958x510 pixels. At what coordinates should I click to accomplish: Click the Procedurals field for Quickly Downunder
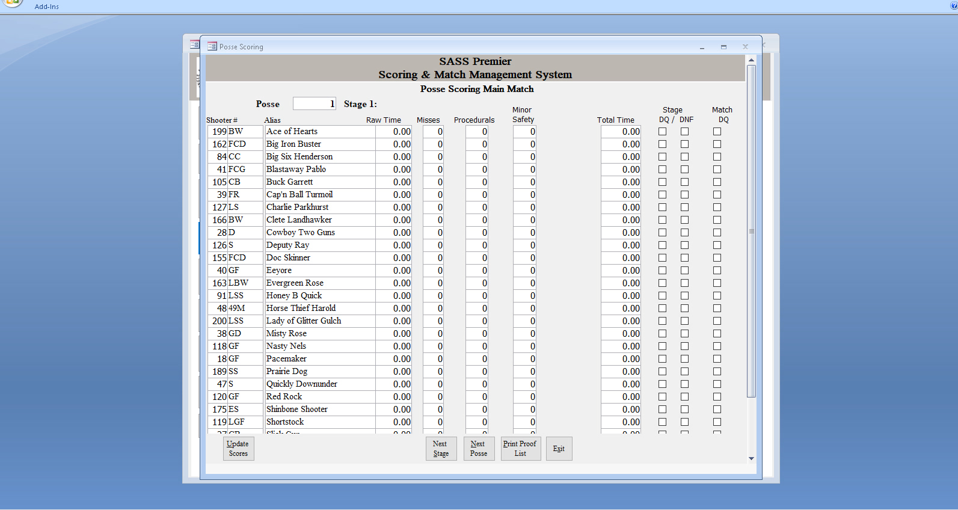tap(476, 384)
